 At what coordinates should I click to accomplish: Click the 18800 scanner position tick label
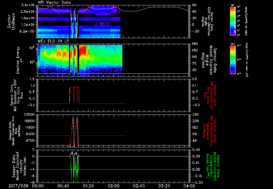(x=29, y=121)
